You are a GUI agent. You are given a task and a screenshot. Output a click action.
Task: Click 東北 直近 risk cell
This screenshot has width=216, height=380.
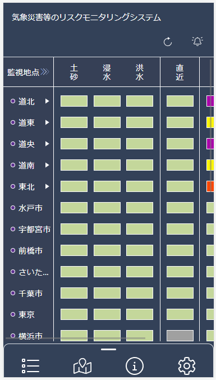(x=180, y=186)
